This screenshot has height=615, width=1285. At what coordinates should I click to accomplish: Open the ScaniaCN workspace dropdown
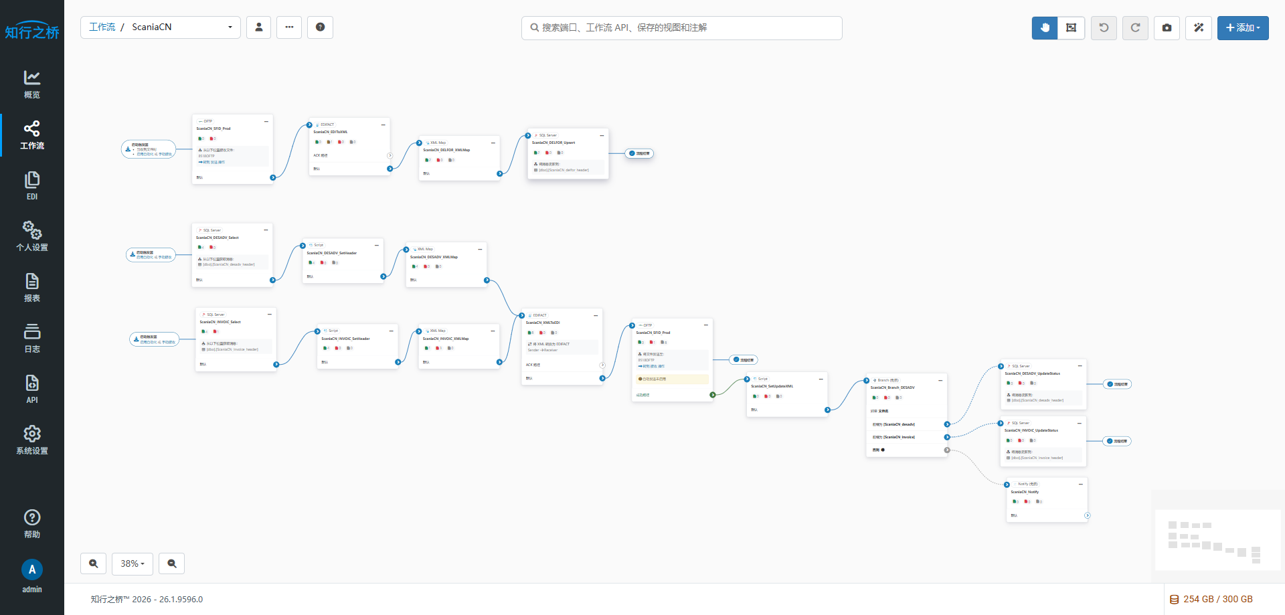(161, 27)
